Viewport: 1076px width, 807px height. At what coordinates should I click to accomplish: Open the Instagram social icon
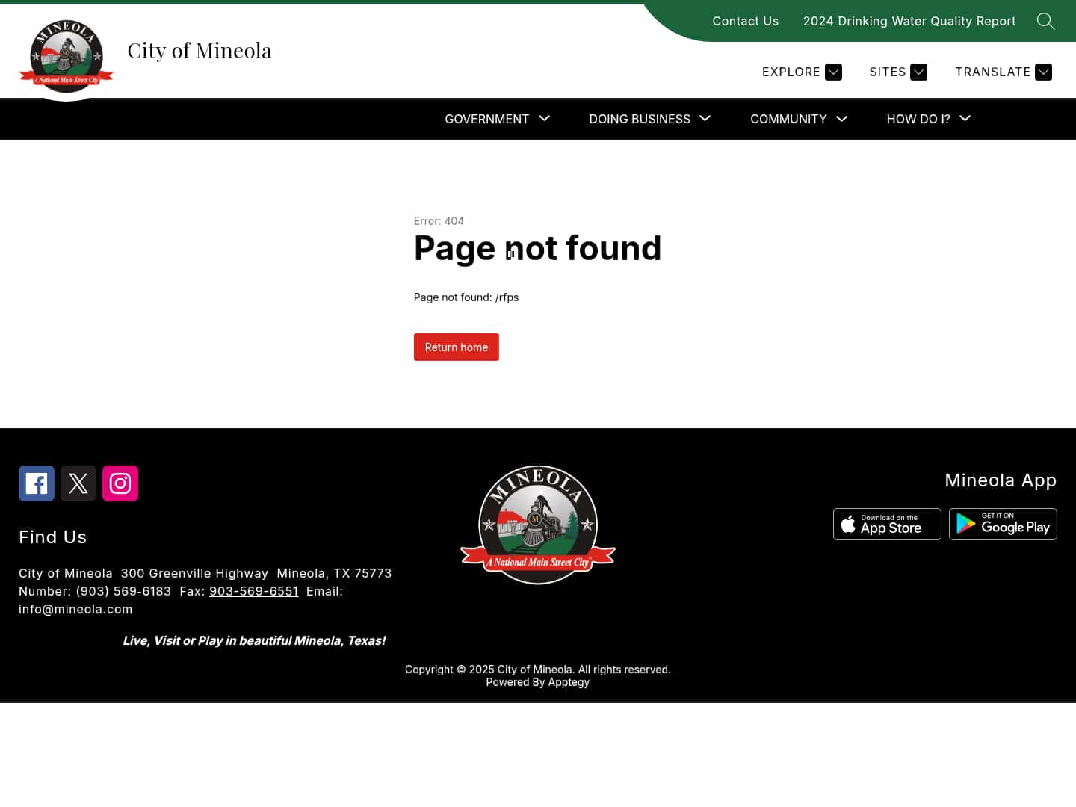120,483
